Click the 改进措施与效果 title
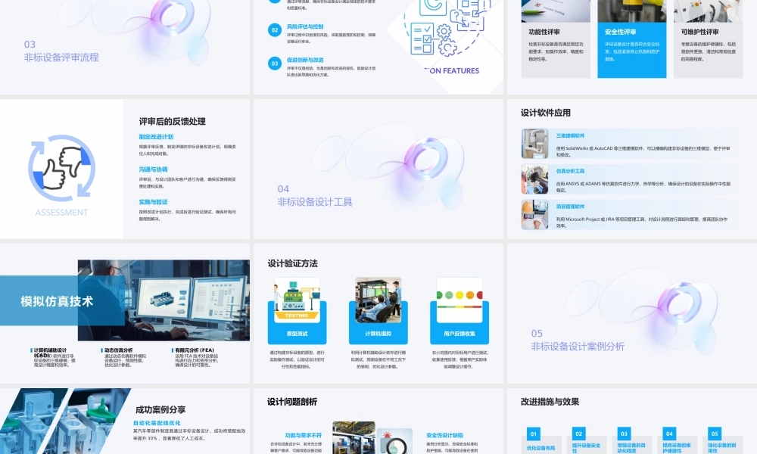 [550, 402]
